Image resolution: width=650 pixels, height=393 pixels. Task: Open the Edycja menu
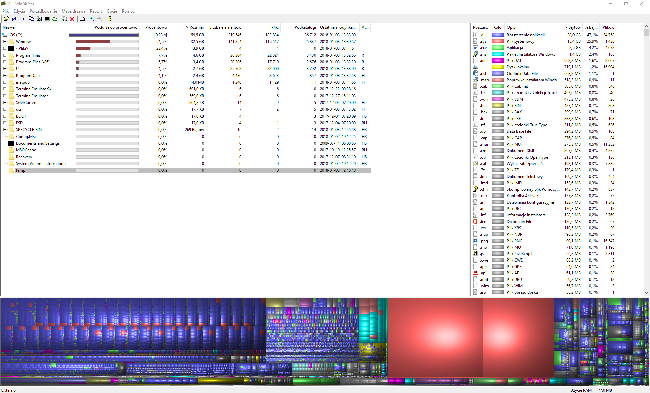(x=19, y=11)
